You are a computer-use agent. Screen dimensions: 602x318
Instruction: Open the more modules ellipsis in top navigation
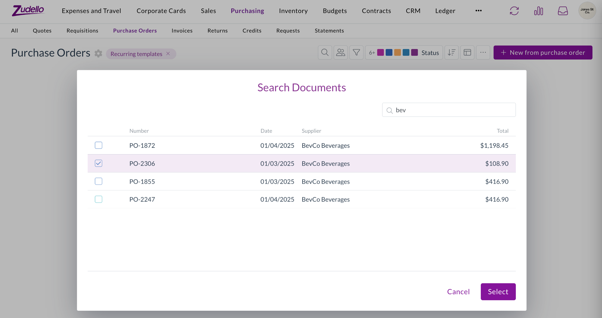479,11
